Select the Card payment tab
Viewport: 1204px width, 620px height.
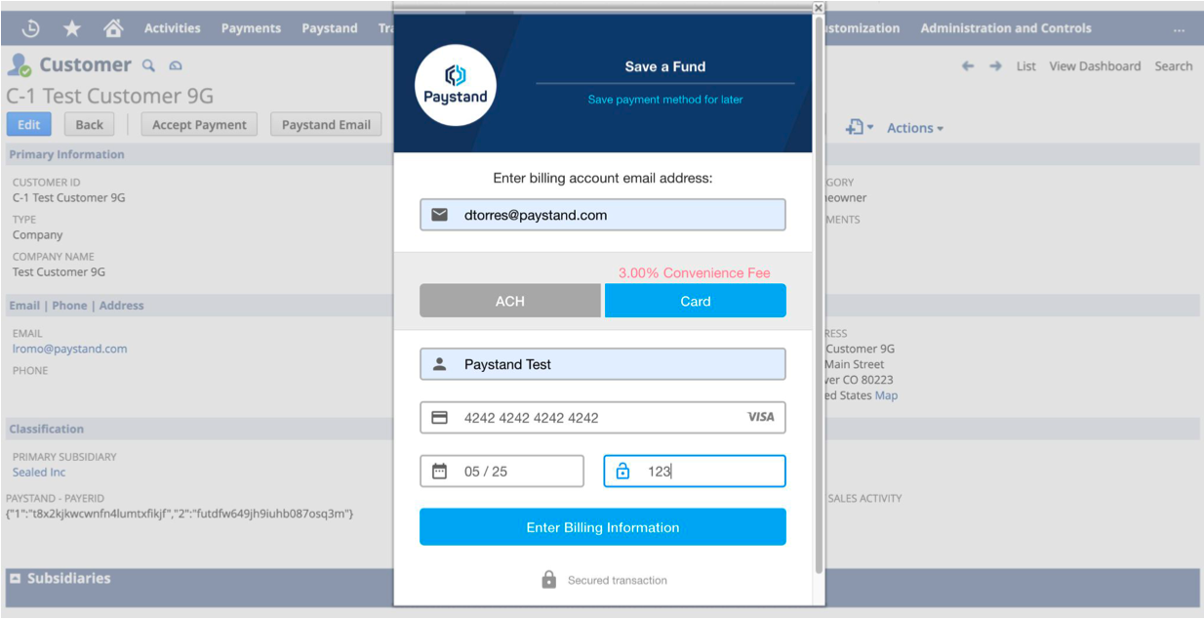[x=696, y=301]
